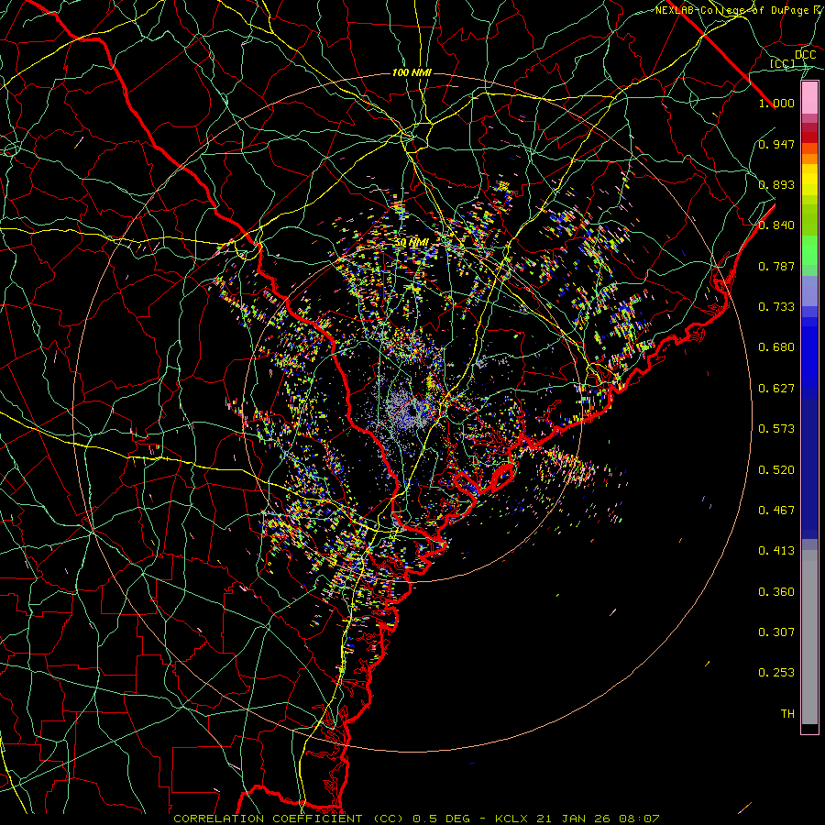
Task: Click the TH threshold label
Action: coord(787,714)
